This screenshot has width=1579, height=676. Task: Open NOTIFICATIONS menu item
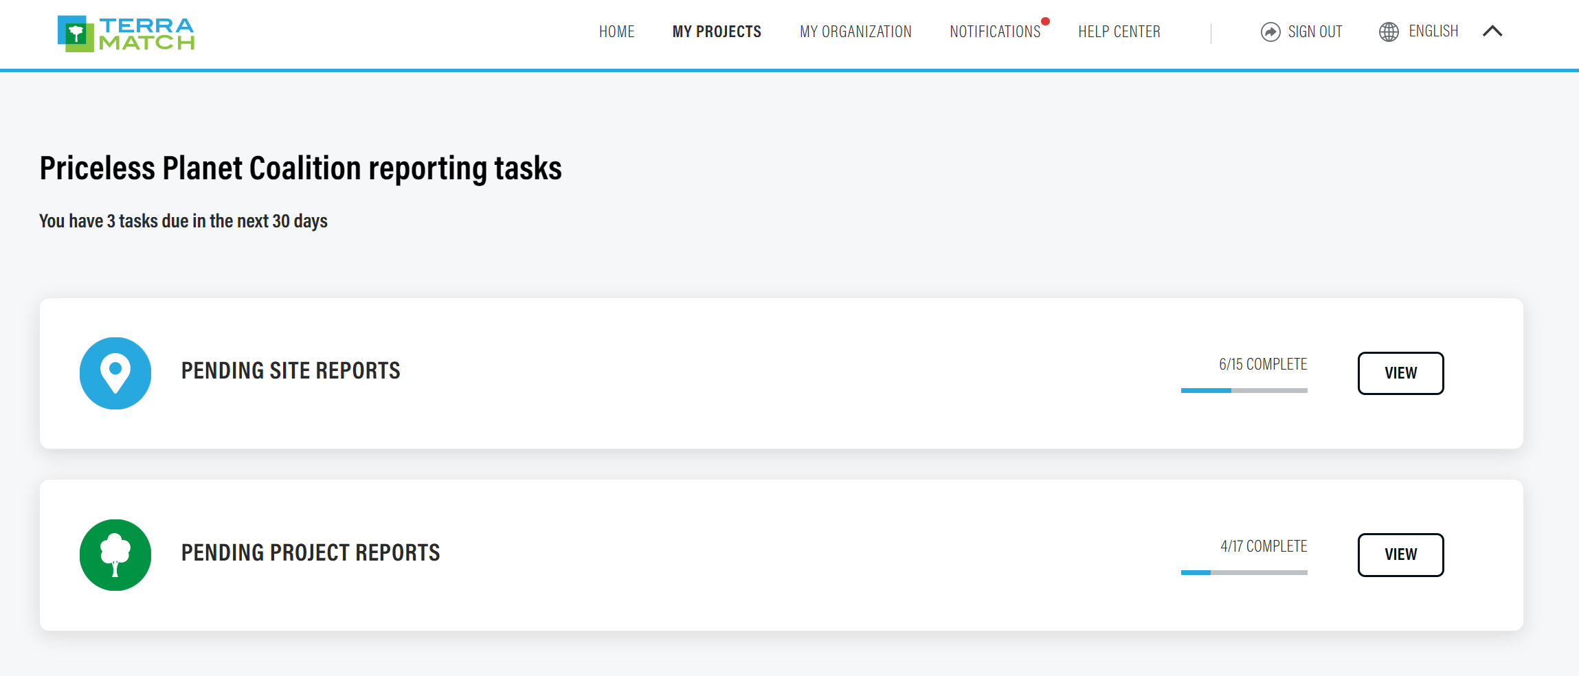[995, 32]
